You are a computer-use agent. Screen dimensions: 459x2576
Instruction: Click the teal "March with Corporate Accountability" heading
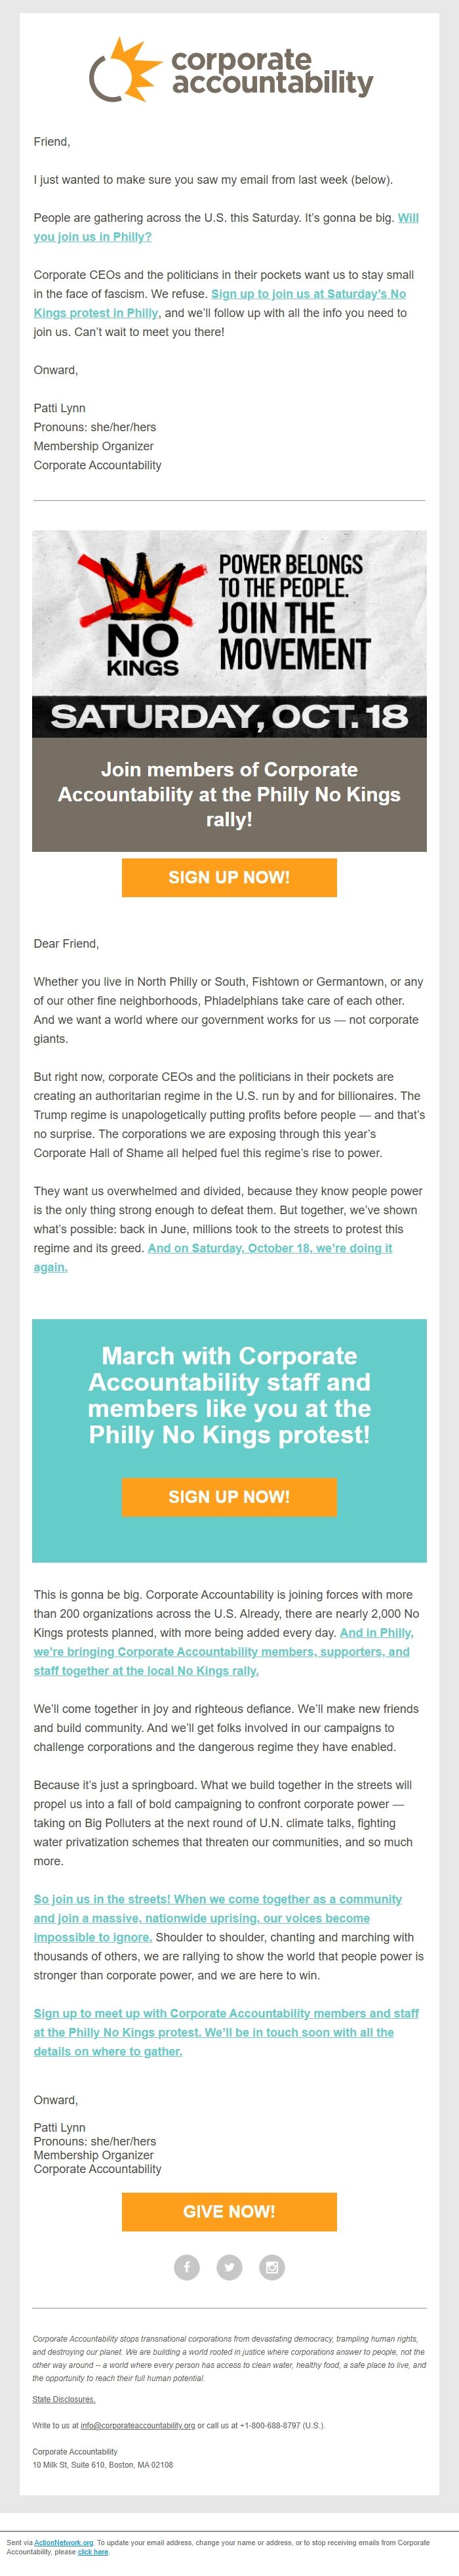pyautogui.click(x=229, y=1394)
